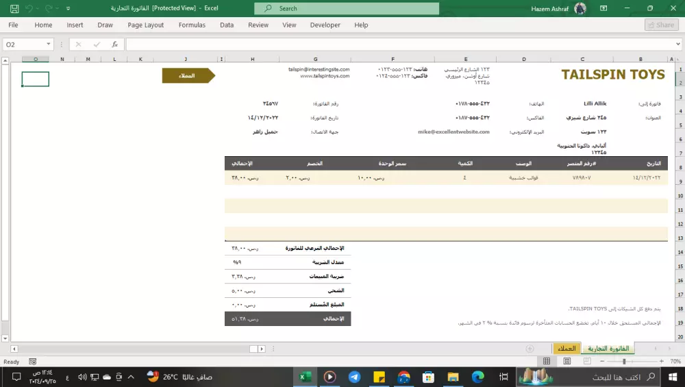
Task: Open the View ribbon tab
Action: pyautogui.click(x=289, y=25)
